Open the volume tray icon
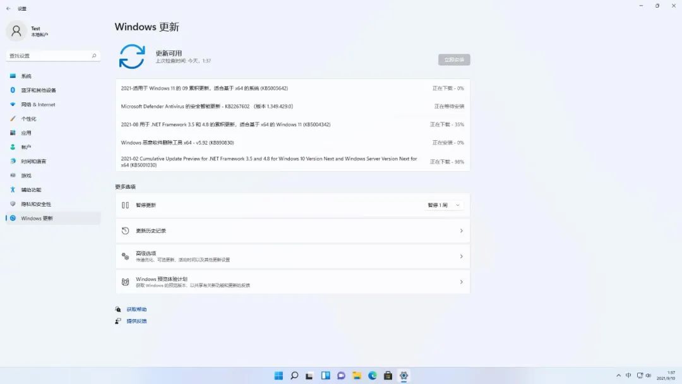682x384 pixels. [x=649, y=375]
